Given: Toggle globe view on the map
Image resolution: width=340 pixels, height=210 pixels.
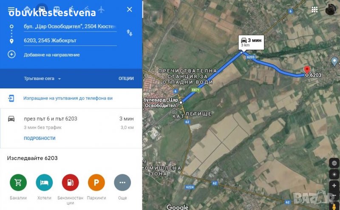Looking at the screenshot, I should click(x=334, y=163).
